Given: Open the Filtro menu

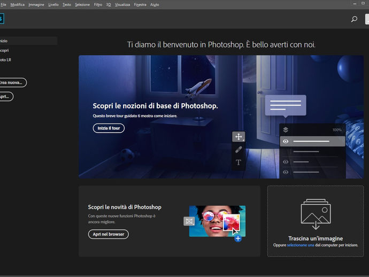Looking at the screenshot, I should [98, 4].
